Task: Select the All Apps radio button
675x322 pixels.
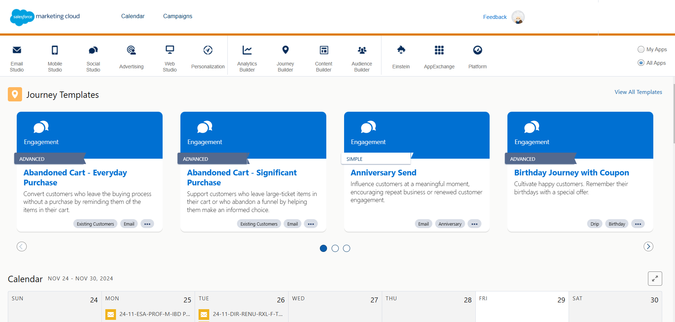Action: click(x=641, y=63)
